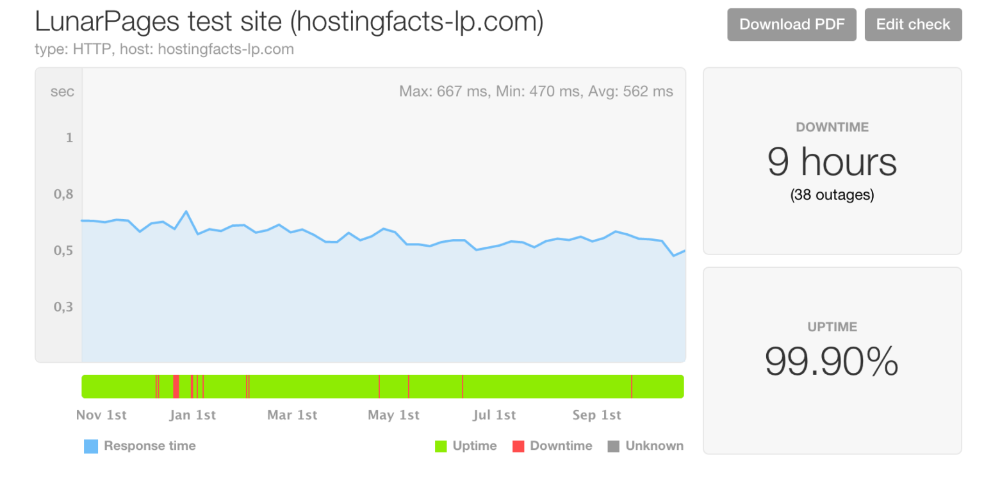The image size is (984, 487).
Task: Click the Download PDF button
Action: click(791, 24)
